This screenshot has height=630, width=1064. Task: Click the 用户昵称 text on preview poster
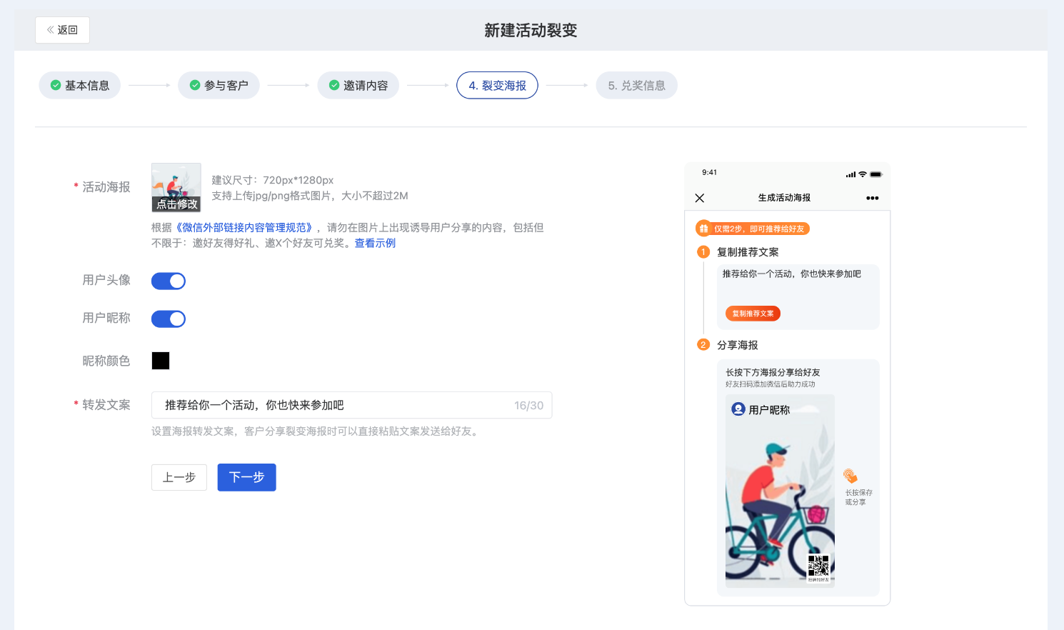pos(769,410)
